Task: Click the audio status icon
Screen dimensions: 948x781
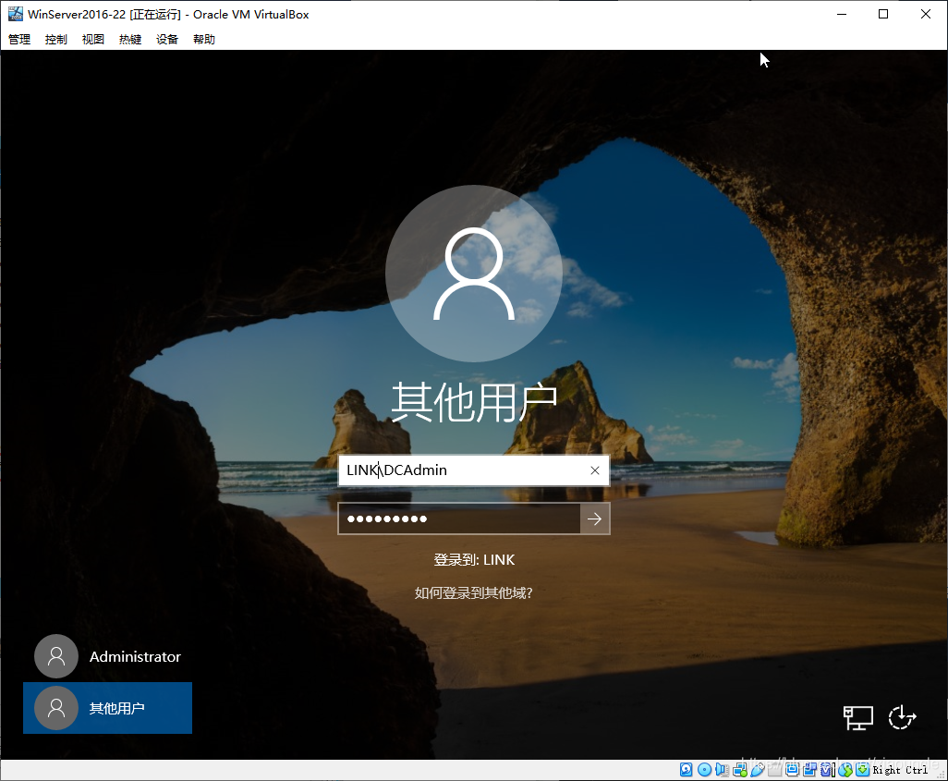Action: coord(722,770)
